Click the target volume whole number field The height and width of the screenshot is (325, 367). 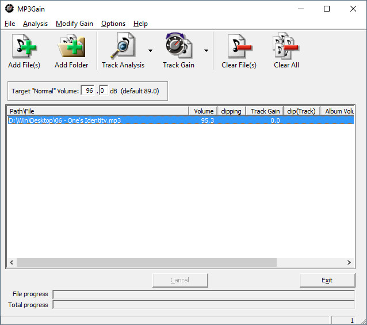(x=88, y=90)
